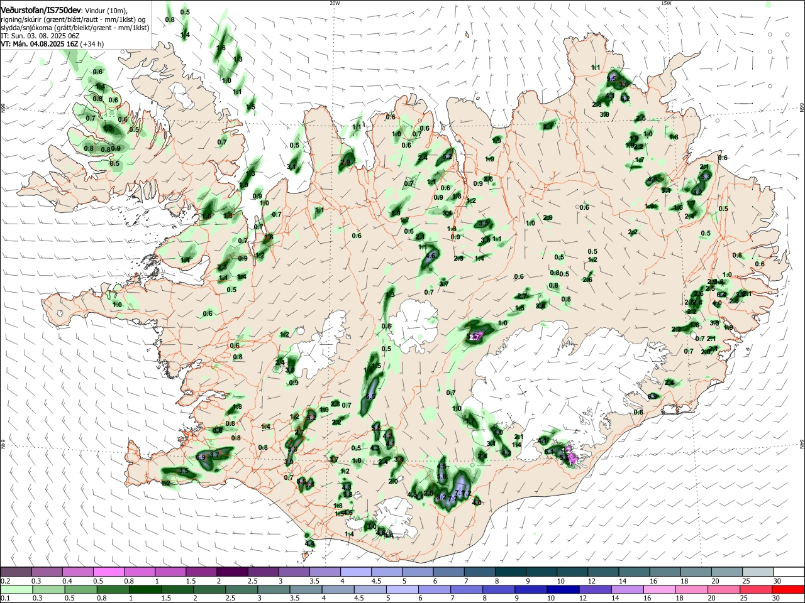This screenshot has width=805, height=603.
Task: Choose the mauve swatch between 0.3 and 0.4
Action: click(x=48, y=572)
